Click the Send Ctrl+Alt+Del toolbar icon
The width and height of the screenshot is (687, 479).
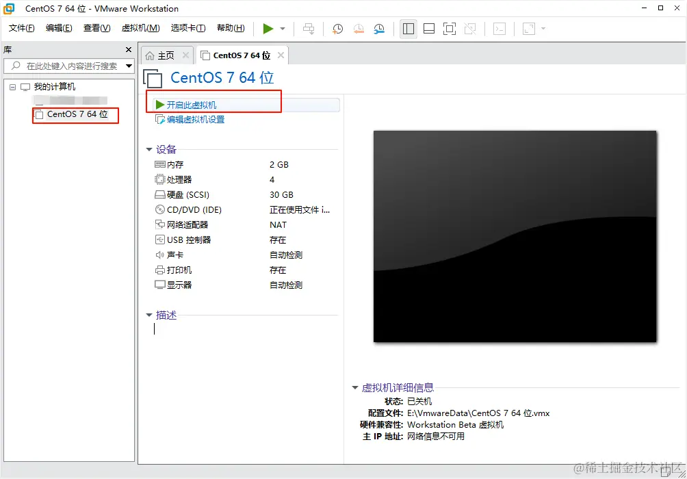309,29
